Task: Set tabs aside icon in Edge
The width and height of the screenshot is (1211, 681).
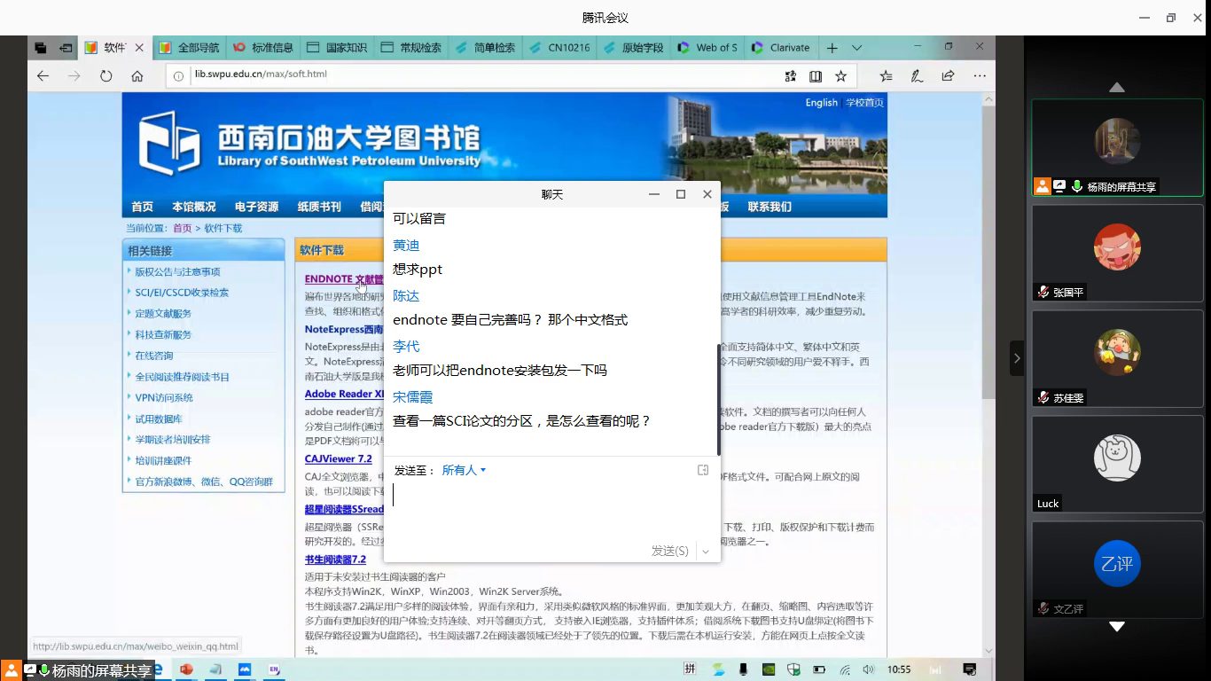Action: (x=65, y=48)
